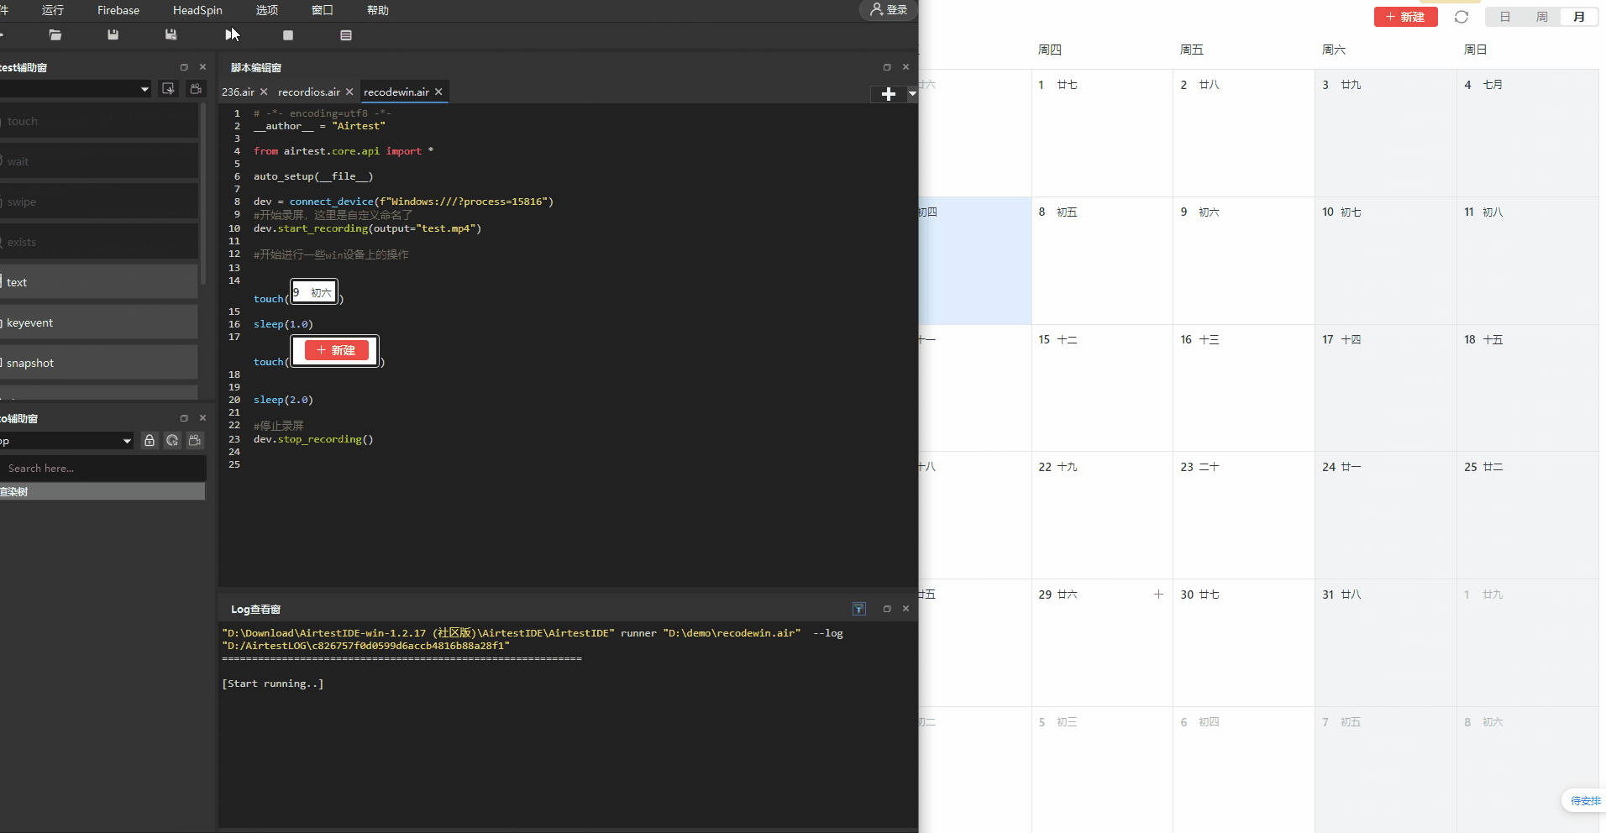Open the 选项 menu
The height and width of the screenshot is (833, 1606).
click(267, 10)
